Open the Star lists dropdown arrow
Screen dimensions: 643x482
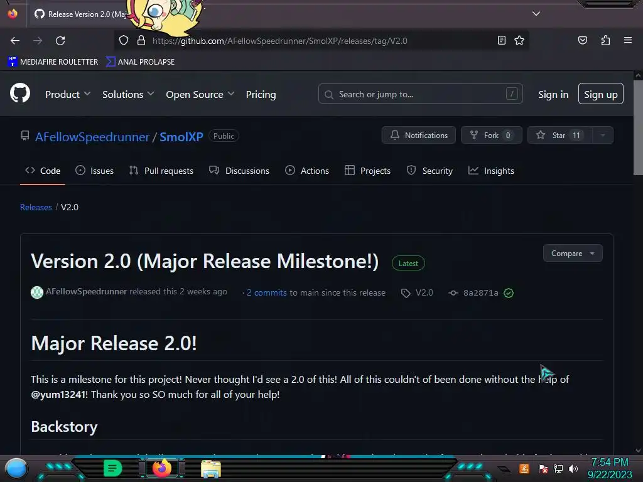pos(603,136)
